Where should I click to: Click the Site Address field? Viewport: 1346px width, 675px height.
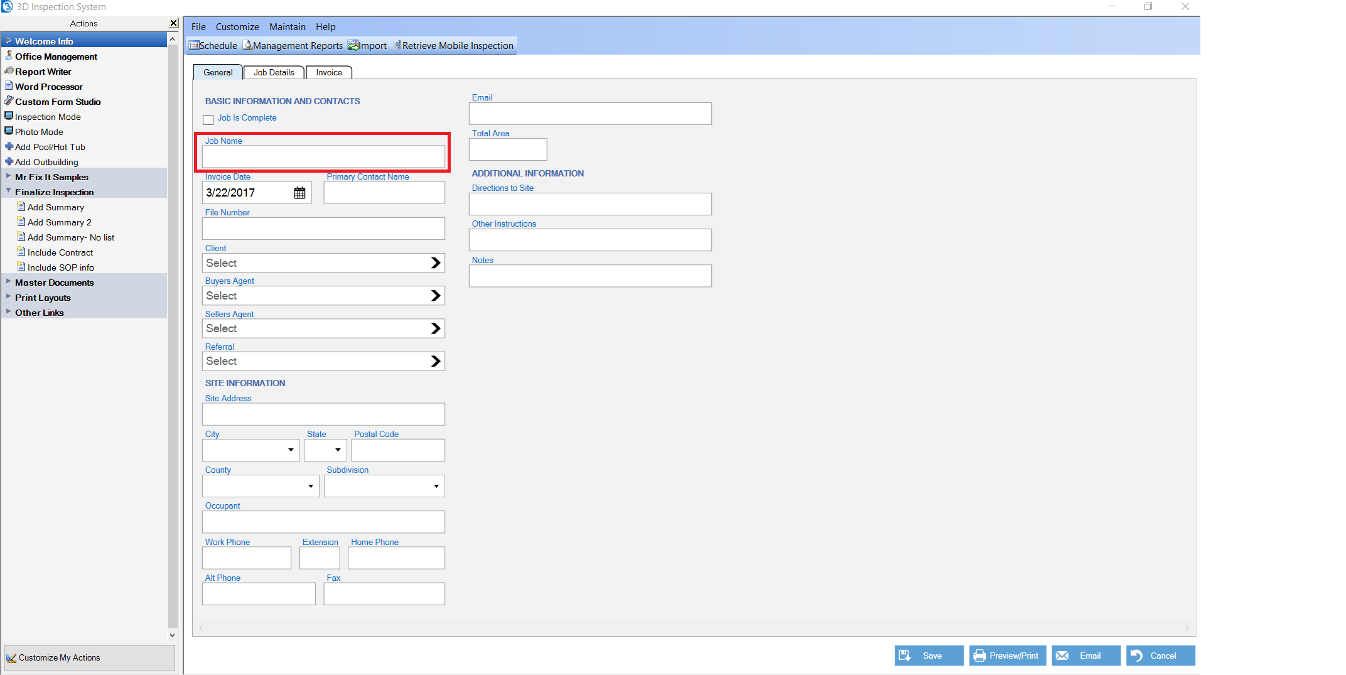[x=323, y=414]
